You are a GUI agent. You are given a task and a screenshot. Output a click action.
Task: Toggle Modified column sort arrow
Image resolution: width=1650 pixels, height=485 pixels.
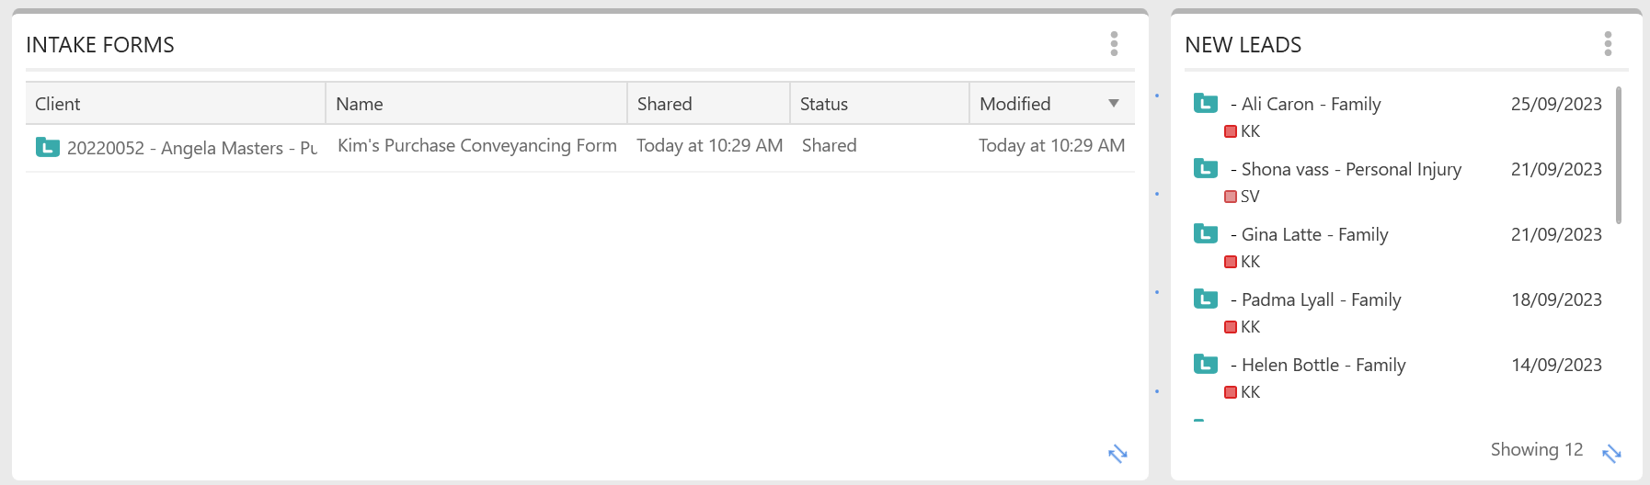pos(1114,104)
